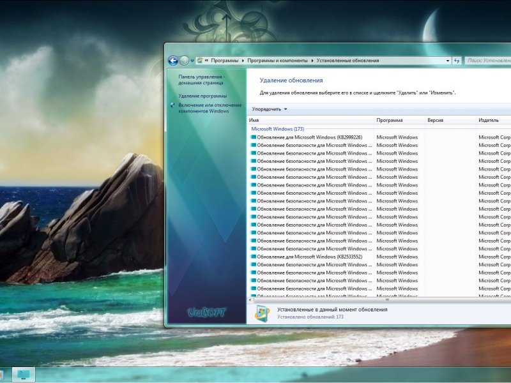Select update KB2533552 row
The image size is (511, 383).
[379, 257]
